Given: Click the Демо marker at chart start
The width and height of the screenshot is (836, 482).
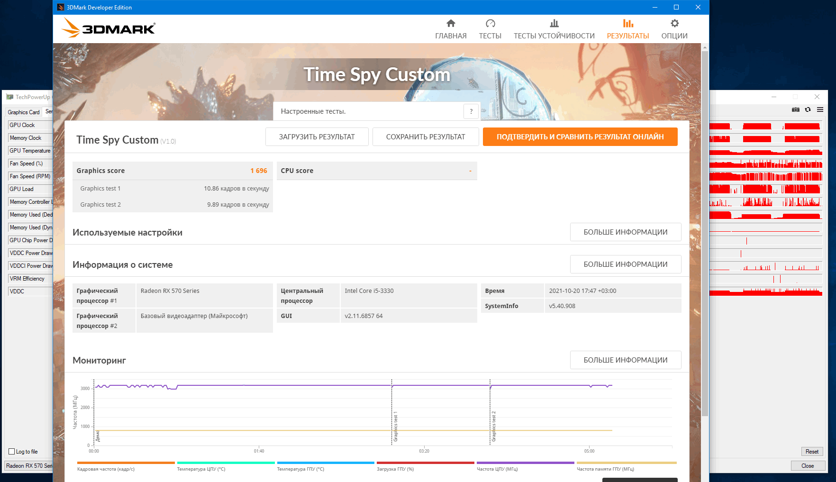Looking at the screenshot, I should click(98, 436).
